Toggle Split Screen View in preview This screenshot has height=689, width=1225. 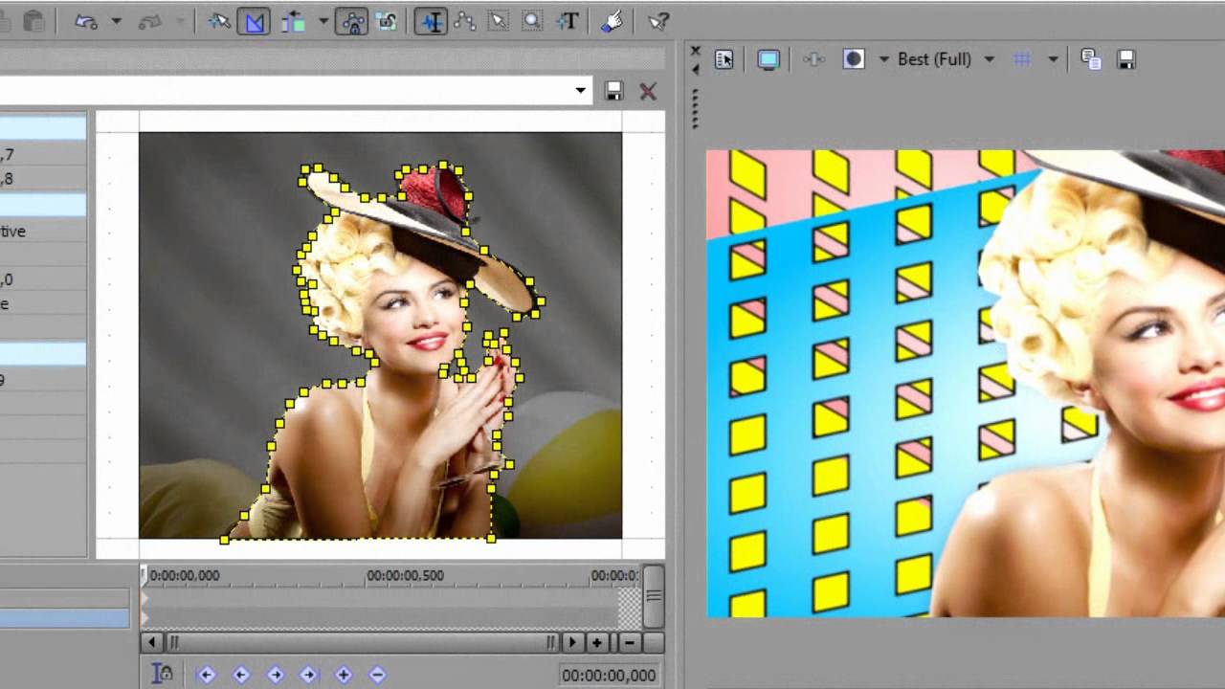coord(854,59)
